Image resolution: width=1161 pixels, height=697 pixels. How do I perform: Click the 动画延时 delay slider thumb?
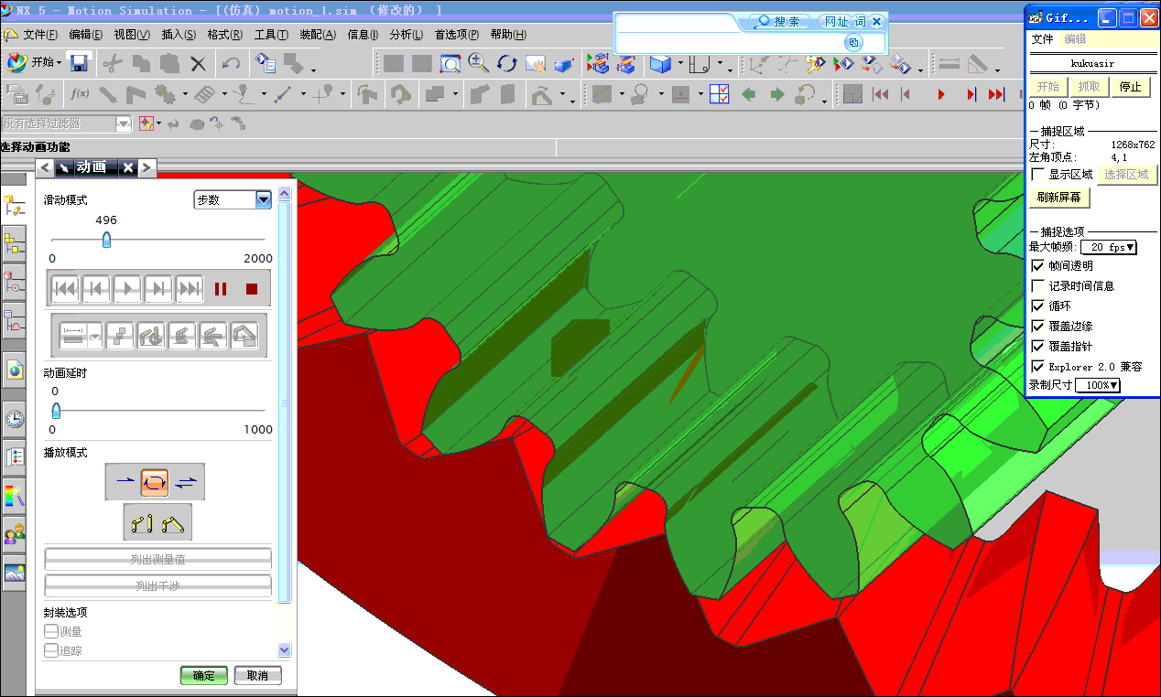56,411
